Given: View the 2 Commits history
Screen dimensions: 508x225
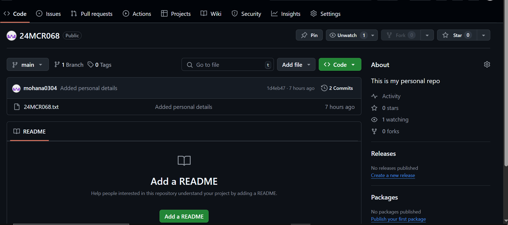Looking at the screenshot, I should pos(337,88).
